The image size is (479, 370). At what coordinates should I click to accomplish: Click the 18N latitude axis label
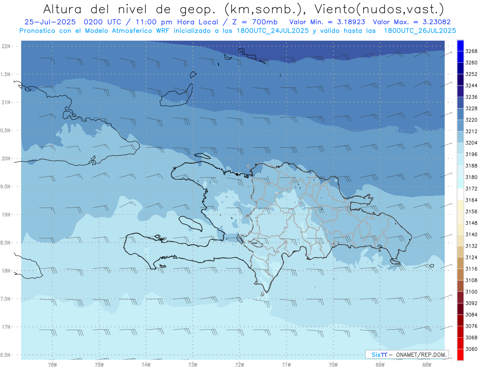tap(6, 271)
